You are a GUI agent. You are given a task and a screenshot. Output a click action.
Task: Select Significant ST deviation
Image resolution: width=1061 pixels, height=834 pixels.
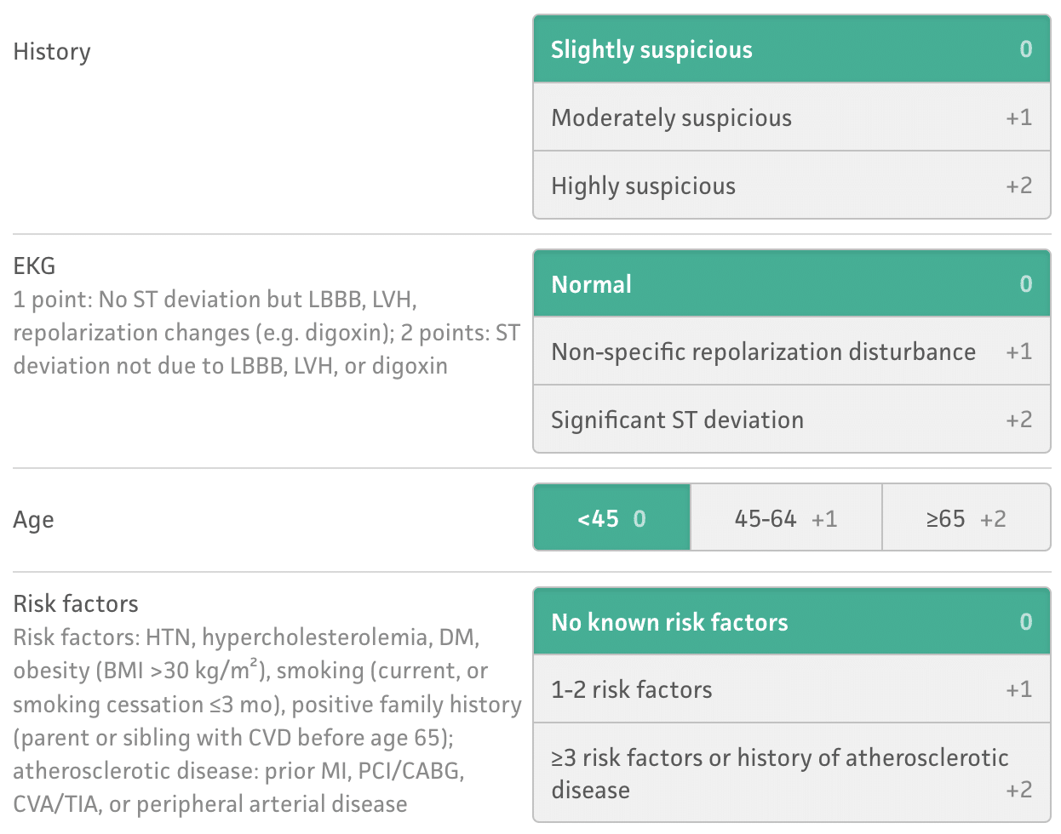point(791,420)
